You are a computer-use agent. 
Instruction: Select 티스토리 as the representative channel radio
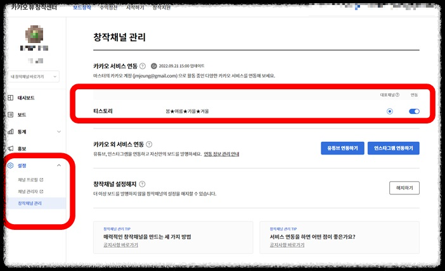point(390,111)
